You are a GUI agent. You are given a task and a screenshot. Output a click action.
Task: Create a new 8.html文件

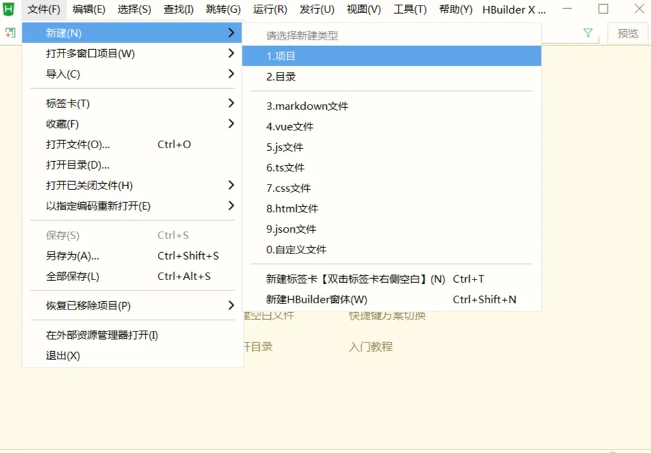coord(292,208)
